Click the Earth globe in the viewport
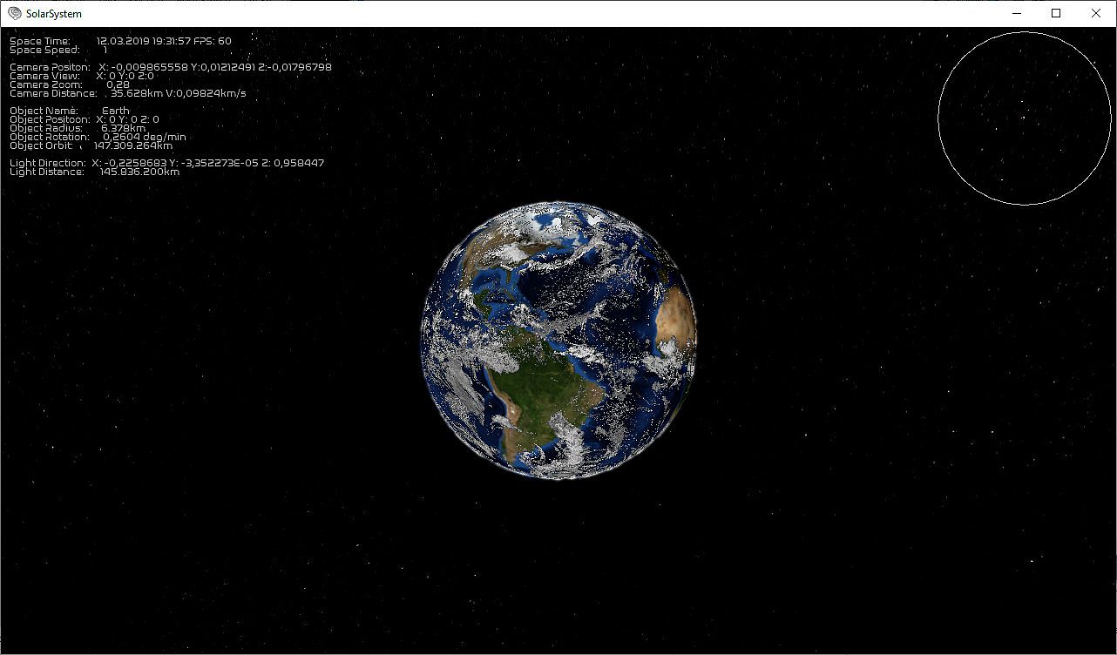This screenshot has height=655, width=1117. (x=559, y=341)
